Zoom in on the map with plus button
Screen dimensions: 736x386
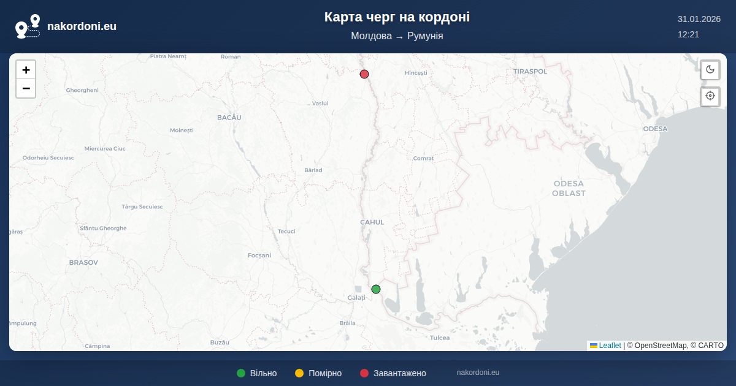26,70
